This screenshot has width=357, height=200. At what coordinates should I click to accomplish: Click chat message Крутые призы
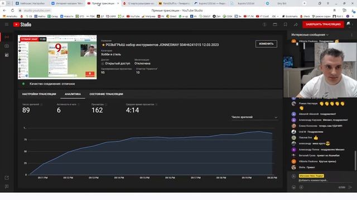[x=327, y=162]
